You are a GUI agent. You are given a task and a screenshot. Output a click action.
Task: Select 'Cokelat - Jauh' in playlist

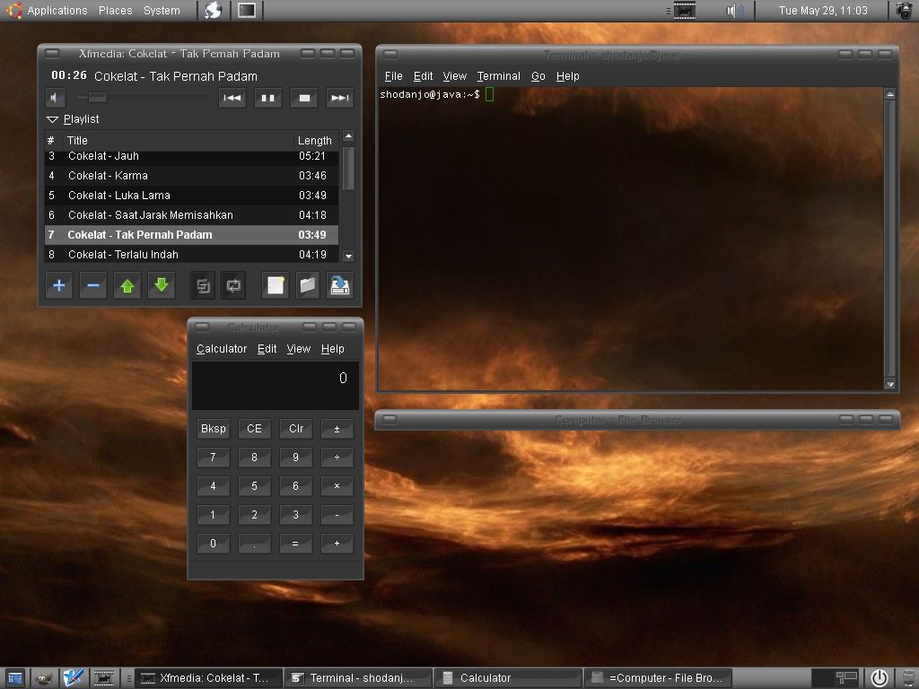click(x=192, y=156)
